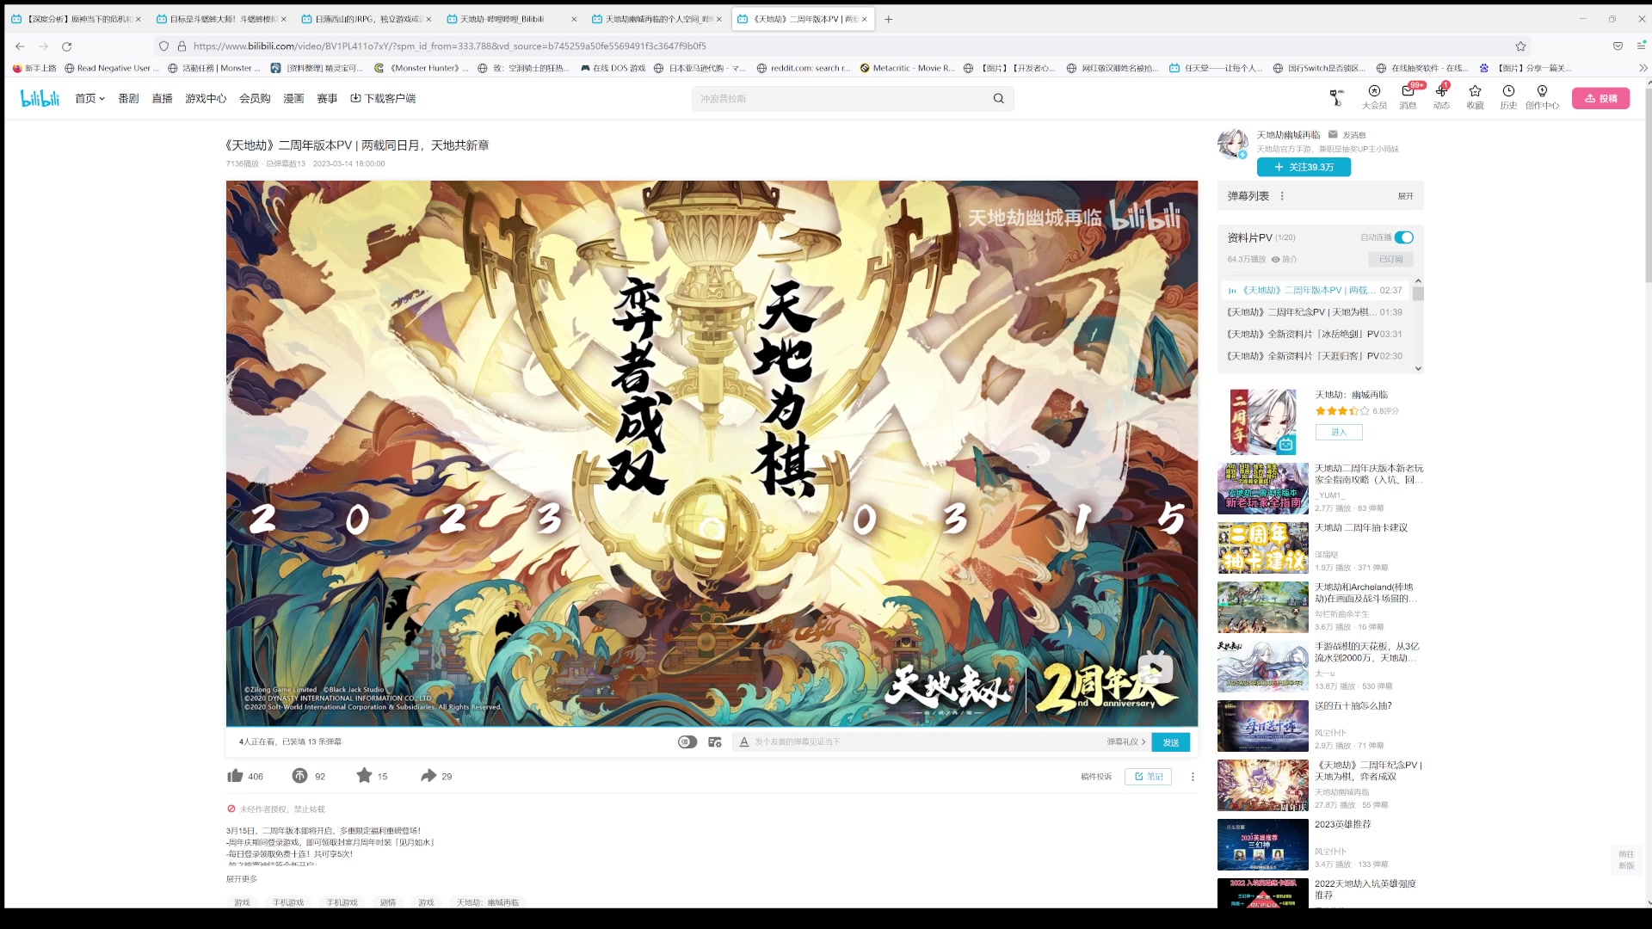Give the video a like (thumbs up)
The image size is (1652, 929).
pyautogui.click(x=234, y=775)
